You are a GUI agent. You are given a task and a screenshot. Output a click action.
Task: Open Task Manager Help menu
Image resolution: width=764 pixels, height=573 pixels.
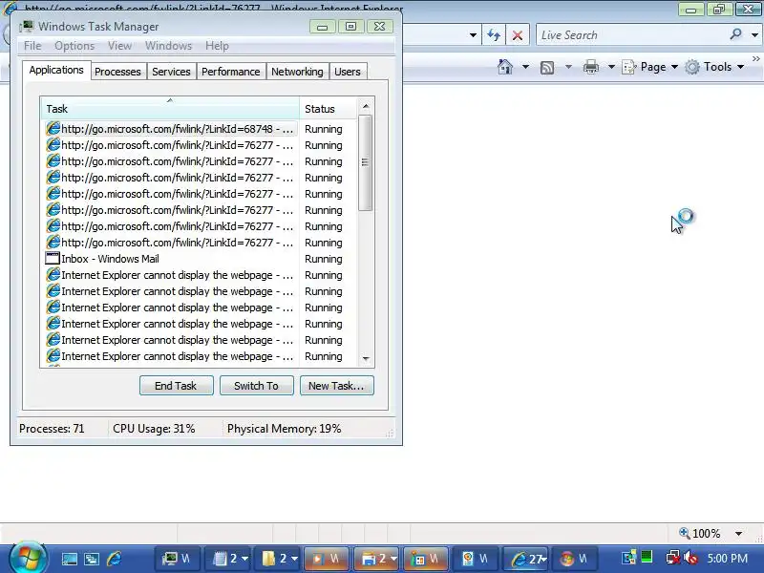coord(217,46)
